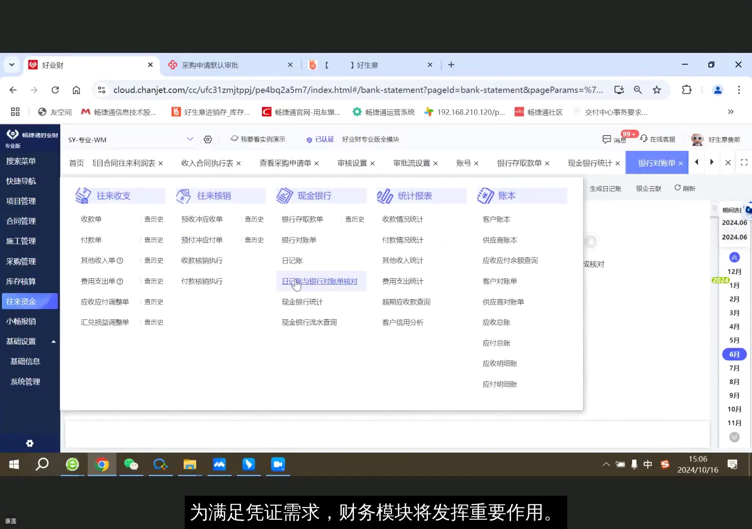Collapse the 基础设置 sidebar section

54,341
